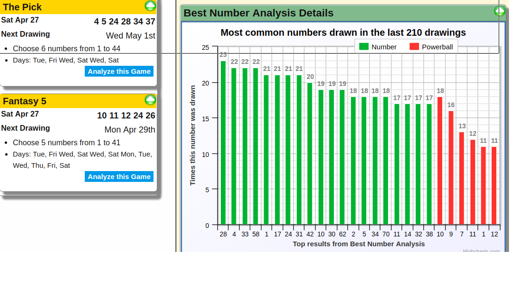Viewport: 518px width, 282px height.
Task: Toggle the Powerball series legend label
Action: click(x=437, y=47)
